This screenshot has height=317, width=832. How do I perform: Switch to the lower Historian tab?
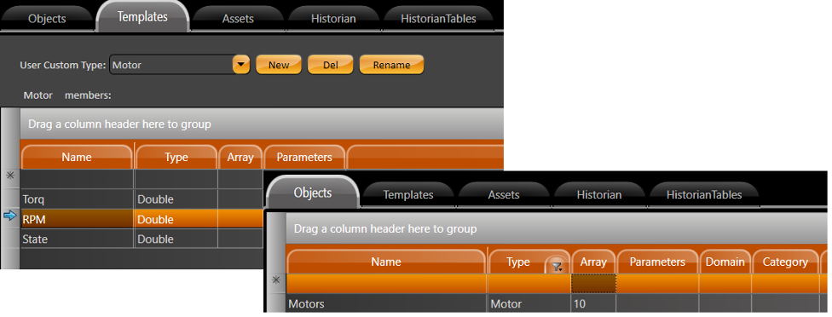click(599, 194)
